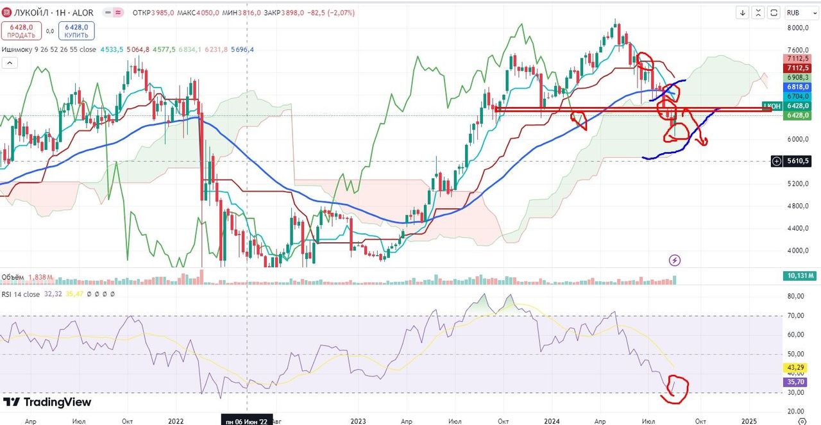Click the fullscreen frame icon
821x425 pixels.
coord(774,13)
